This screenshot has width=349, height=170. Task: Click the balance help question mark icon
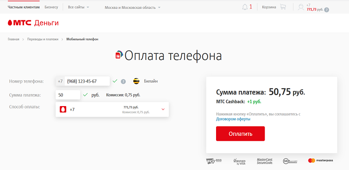point(326,10)
